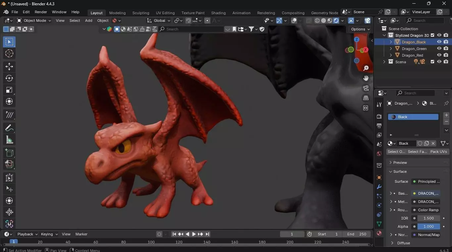Toggle snapping magnet in header
The image size is (452, 252).
coord(188,21)
